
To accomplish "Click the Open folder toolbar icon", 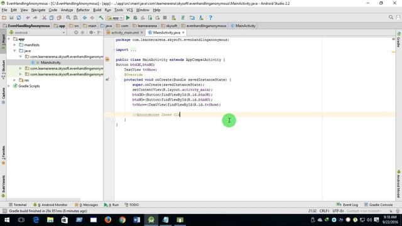I will tap(4, 18).
